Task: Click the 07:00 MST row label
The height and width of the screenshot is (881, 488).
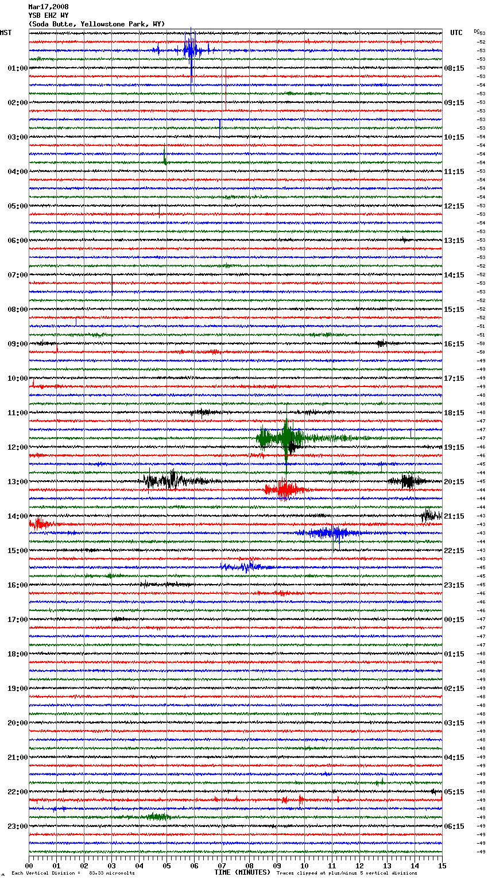Action: point(18,275)
